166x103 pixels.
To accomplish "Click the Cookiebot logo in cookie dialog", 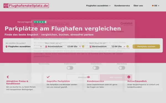I will coord(126,24).
